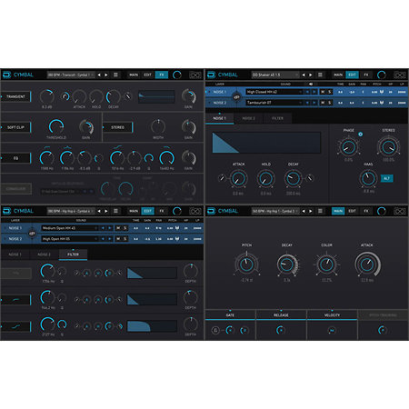The image size is (409, 409).
Task: Open FILTER tab in top-right window
Action: click(277, 118)
